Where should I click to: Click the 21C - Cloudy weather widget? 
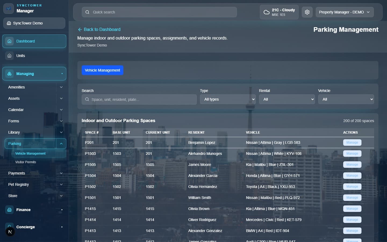279,12
